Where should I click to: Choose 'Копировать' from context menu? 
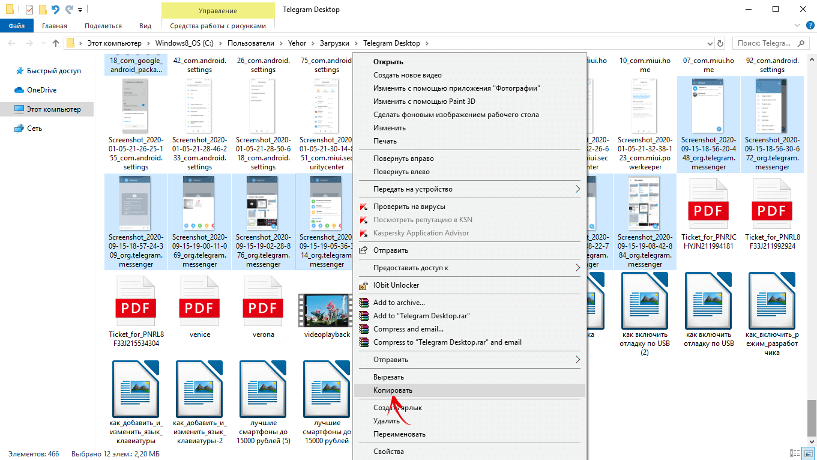click(x=393, y=390)
